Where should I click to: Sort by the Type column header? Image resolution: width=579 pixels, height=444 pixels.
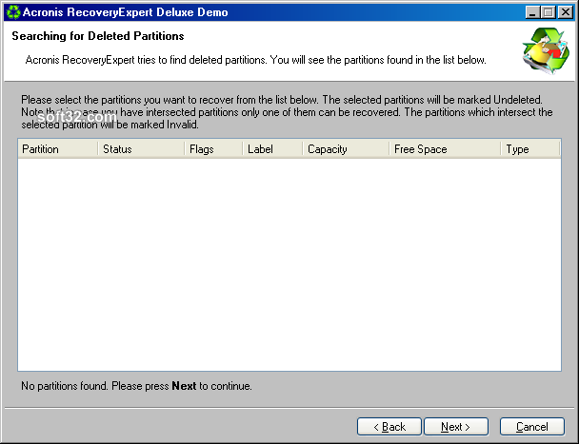530,149
